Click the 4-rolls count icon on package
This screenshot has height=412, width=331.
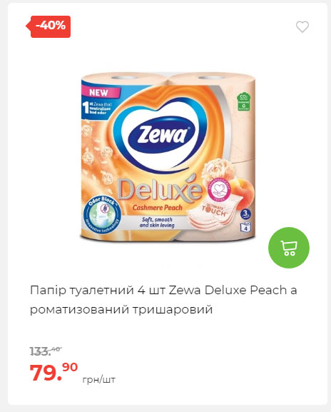245,227
